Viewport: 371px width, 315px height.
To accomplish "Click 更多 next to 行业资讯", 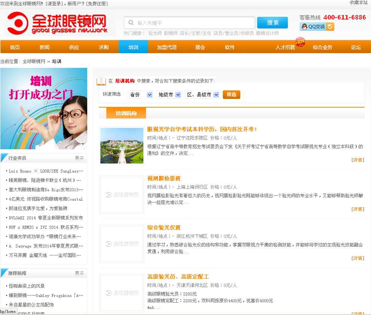I will click(x=79, y=158).
